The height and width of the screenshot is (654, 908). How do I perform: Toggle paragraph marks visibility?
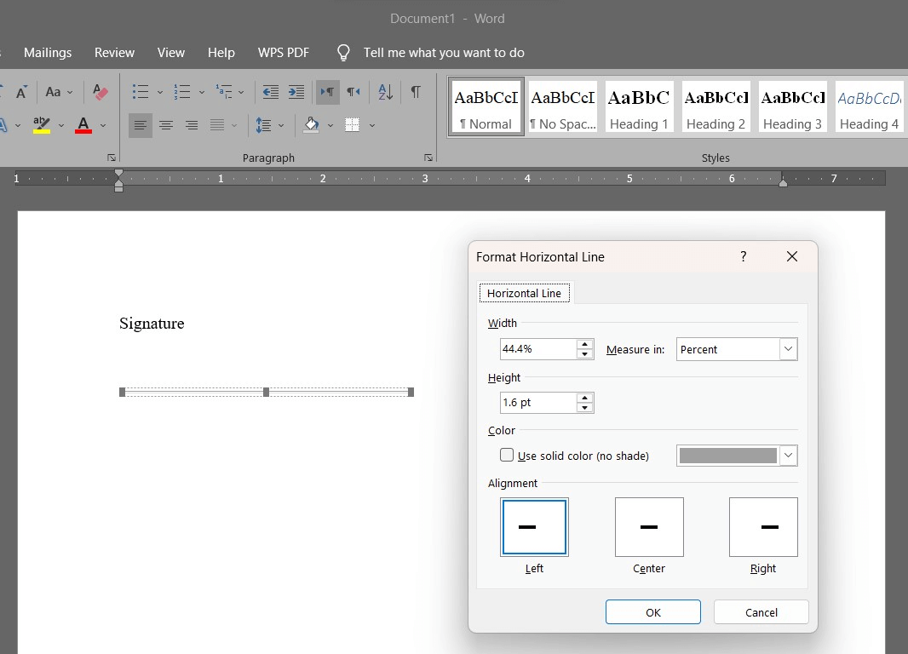point(415,91)
